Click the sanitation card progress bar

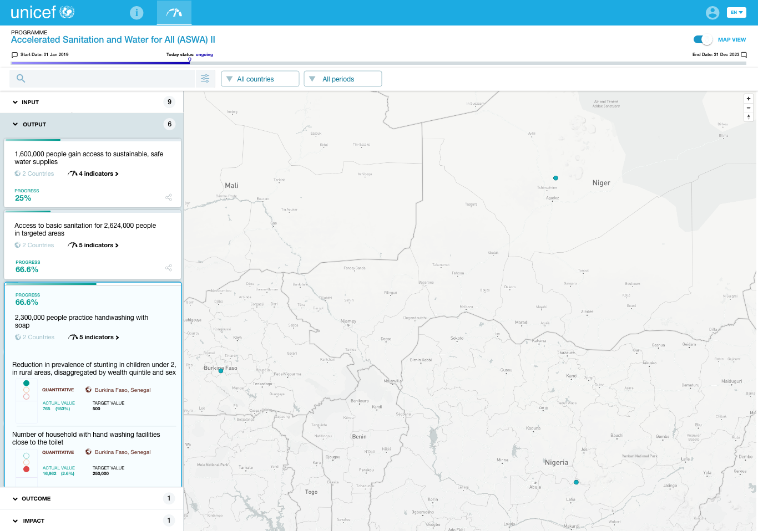(x=93, y=211)
